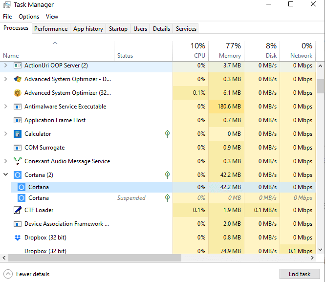Switch to the Performance tab
Screen dimensions: 325x282
click(51, 29)
